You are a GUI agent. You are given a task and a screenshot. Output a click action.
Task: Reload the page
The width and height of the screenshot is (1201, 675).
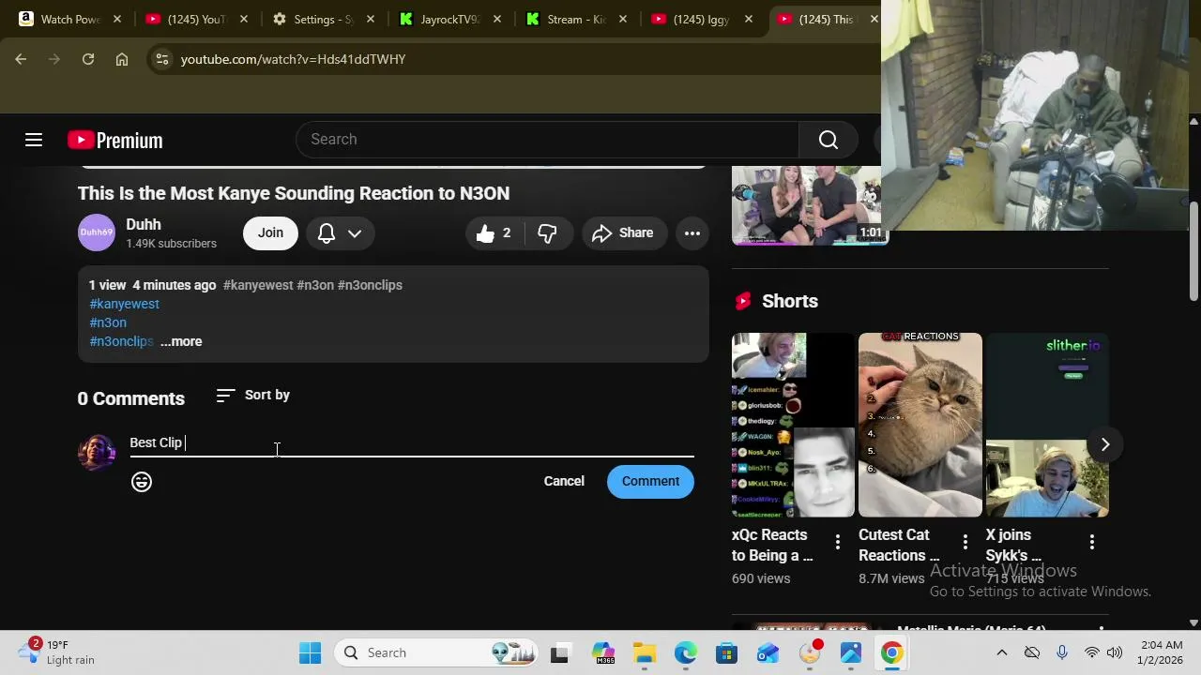[88, 59]
